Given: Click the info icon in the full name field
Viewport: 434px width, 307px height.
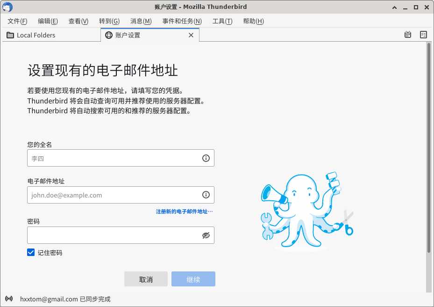Looking at the screenshot, I should (x=206, y=158).
